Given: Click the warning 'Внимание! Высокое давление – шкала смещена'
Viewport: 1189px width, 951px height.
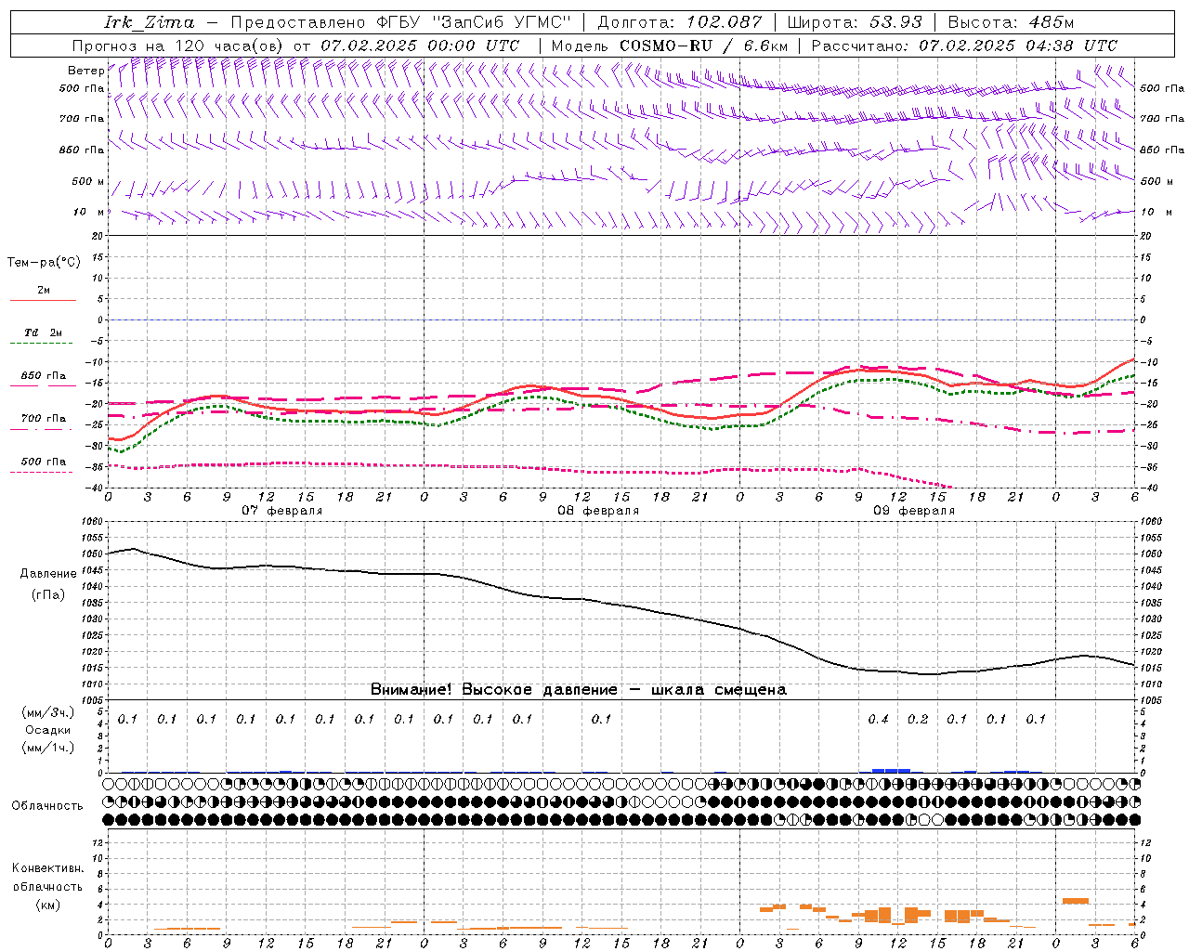Looking at the screenshot, I should [579, 690].
